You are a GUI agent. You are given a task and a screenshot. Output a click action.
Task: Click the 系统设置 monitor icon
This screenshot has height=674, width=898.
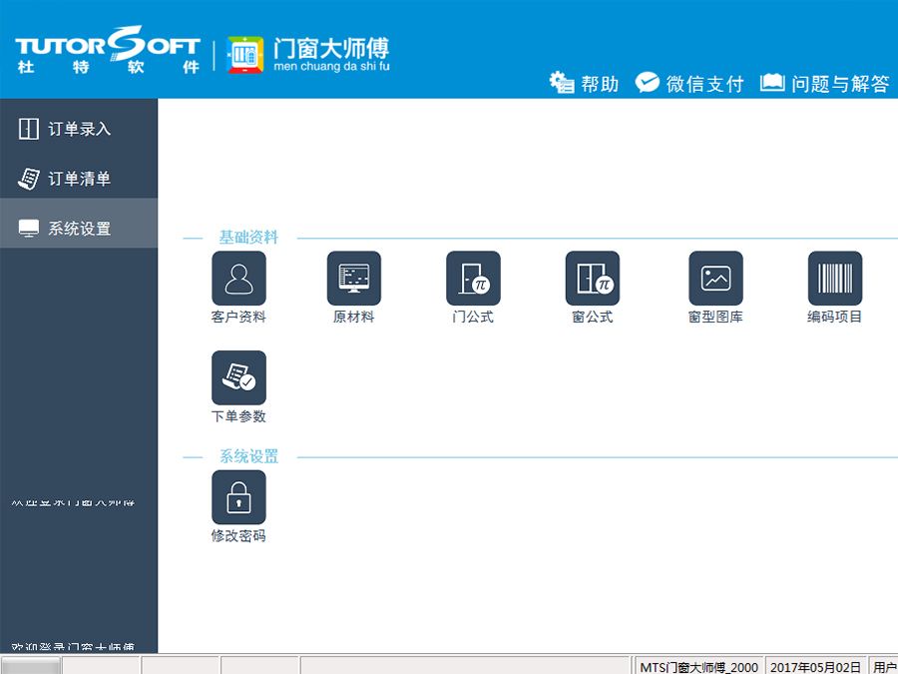pos(29,228)
